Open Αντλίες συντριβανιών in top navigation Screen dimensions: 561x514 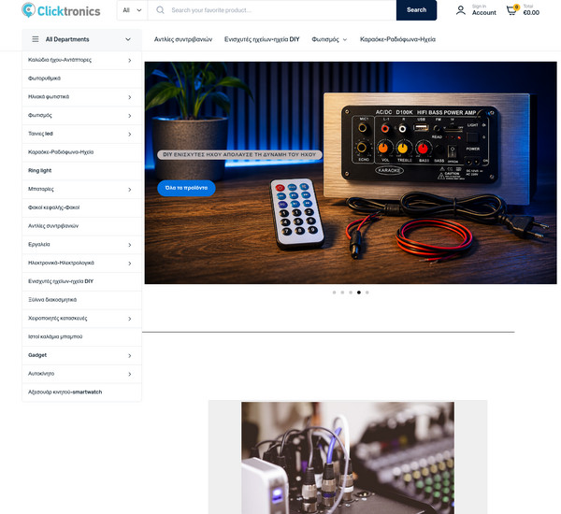[x=183, y=39]
